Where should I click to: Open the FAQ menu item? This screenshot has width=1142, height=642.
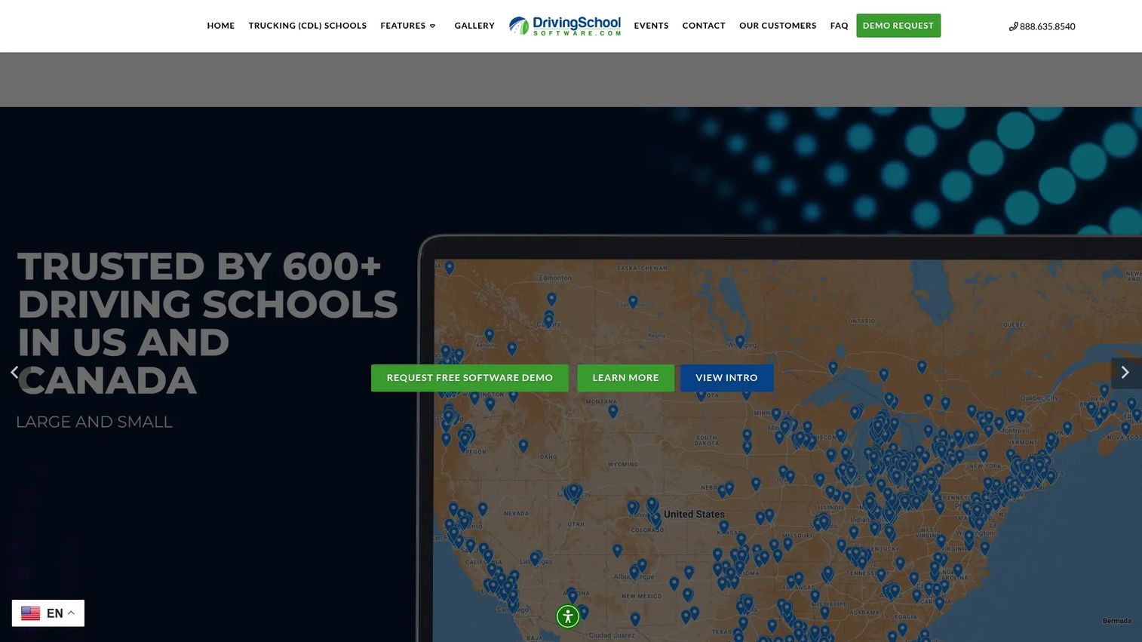[x=839, y=26]
